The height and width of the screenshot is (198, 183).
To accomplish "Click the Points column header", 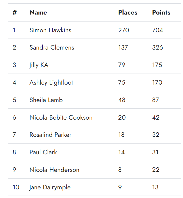I will [161, 12].
